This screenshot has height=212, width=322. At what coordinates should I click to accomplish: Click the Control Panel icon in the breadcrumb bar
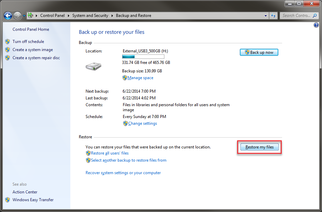tap(30, 16)
